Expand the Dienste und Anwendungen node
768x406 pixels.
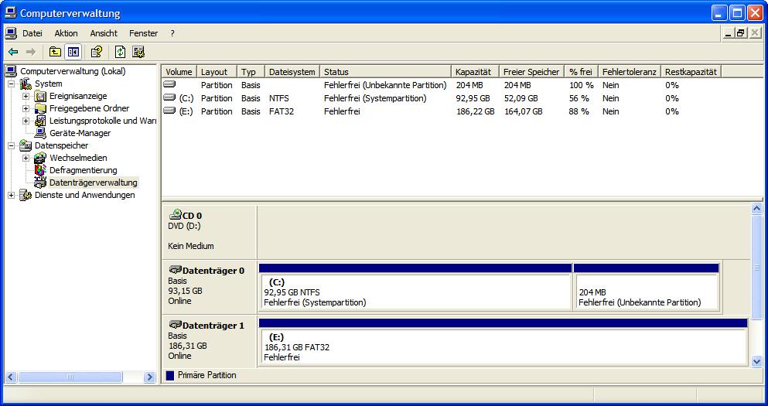[x=11, y=195]
